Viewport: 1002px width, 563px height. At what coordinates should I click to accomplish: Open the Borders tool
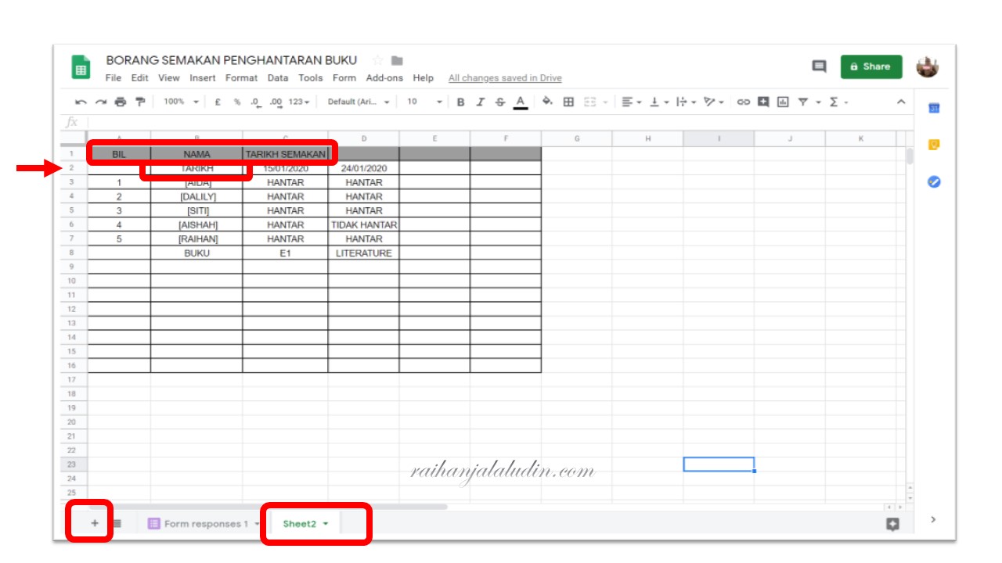[x=569, y=102]
